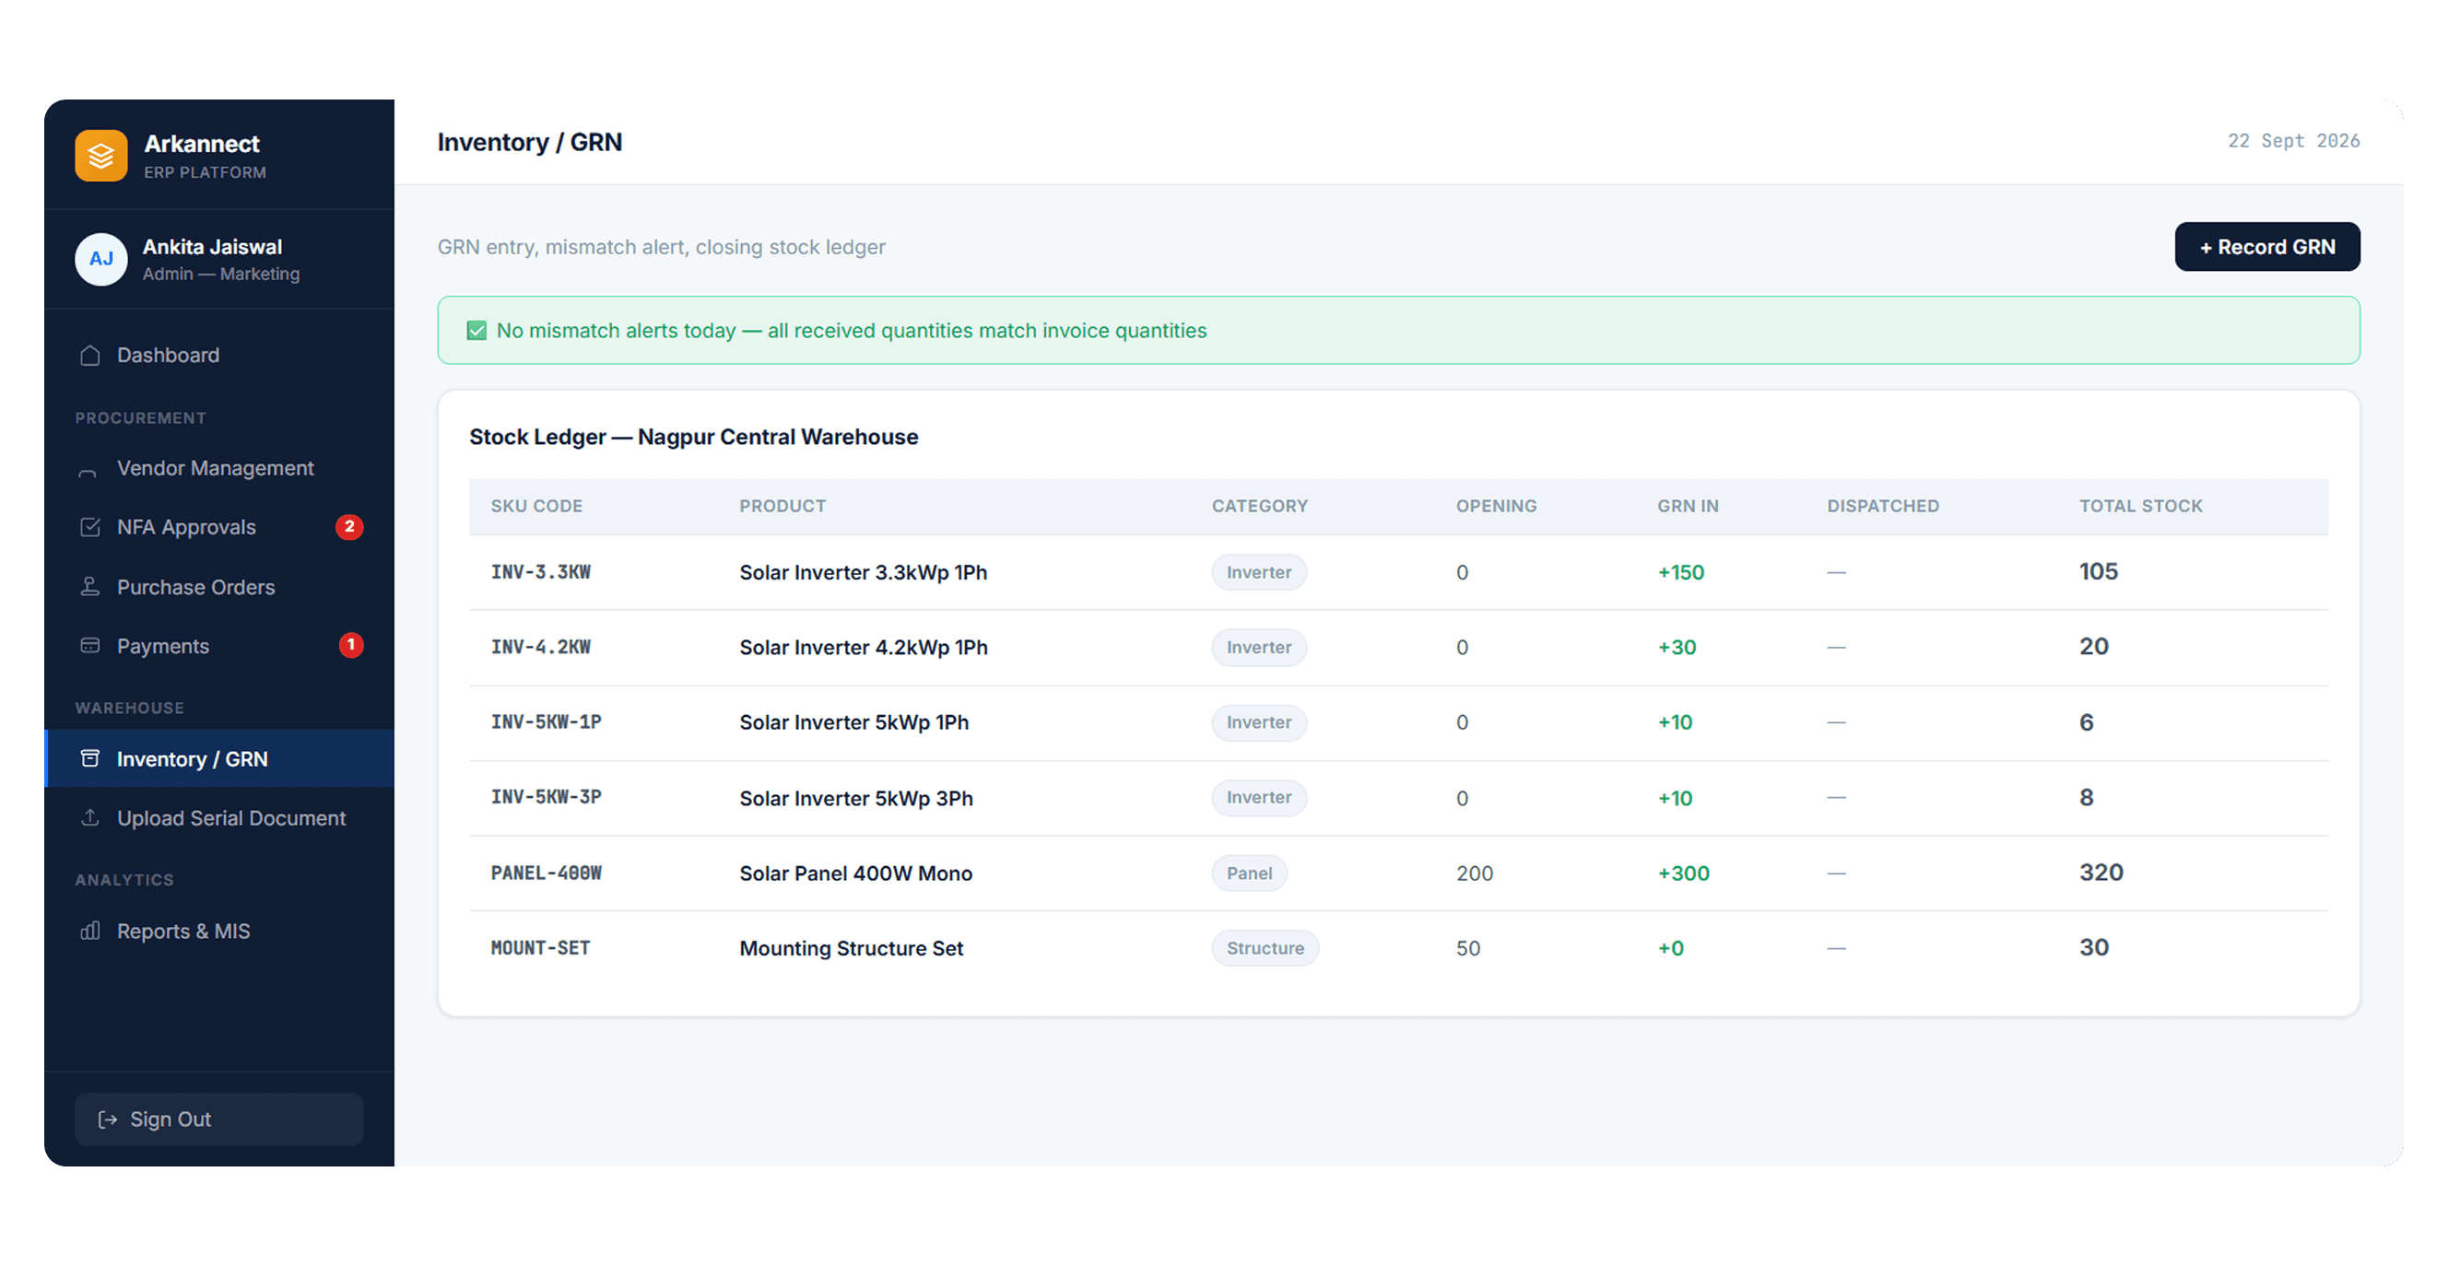Click the Sign Out button
Image resolution: width=2448 pixels, height=1266 pixels.
click(219, 1119)
